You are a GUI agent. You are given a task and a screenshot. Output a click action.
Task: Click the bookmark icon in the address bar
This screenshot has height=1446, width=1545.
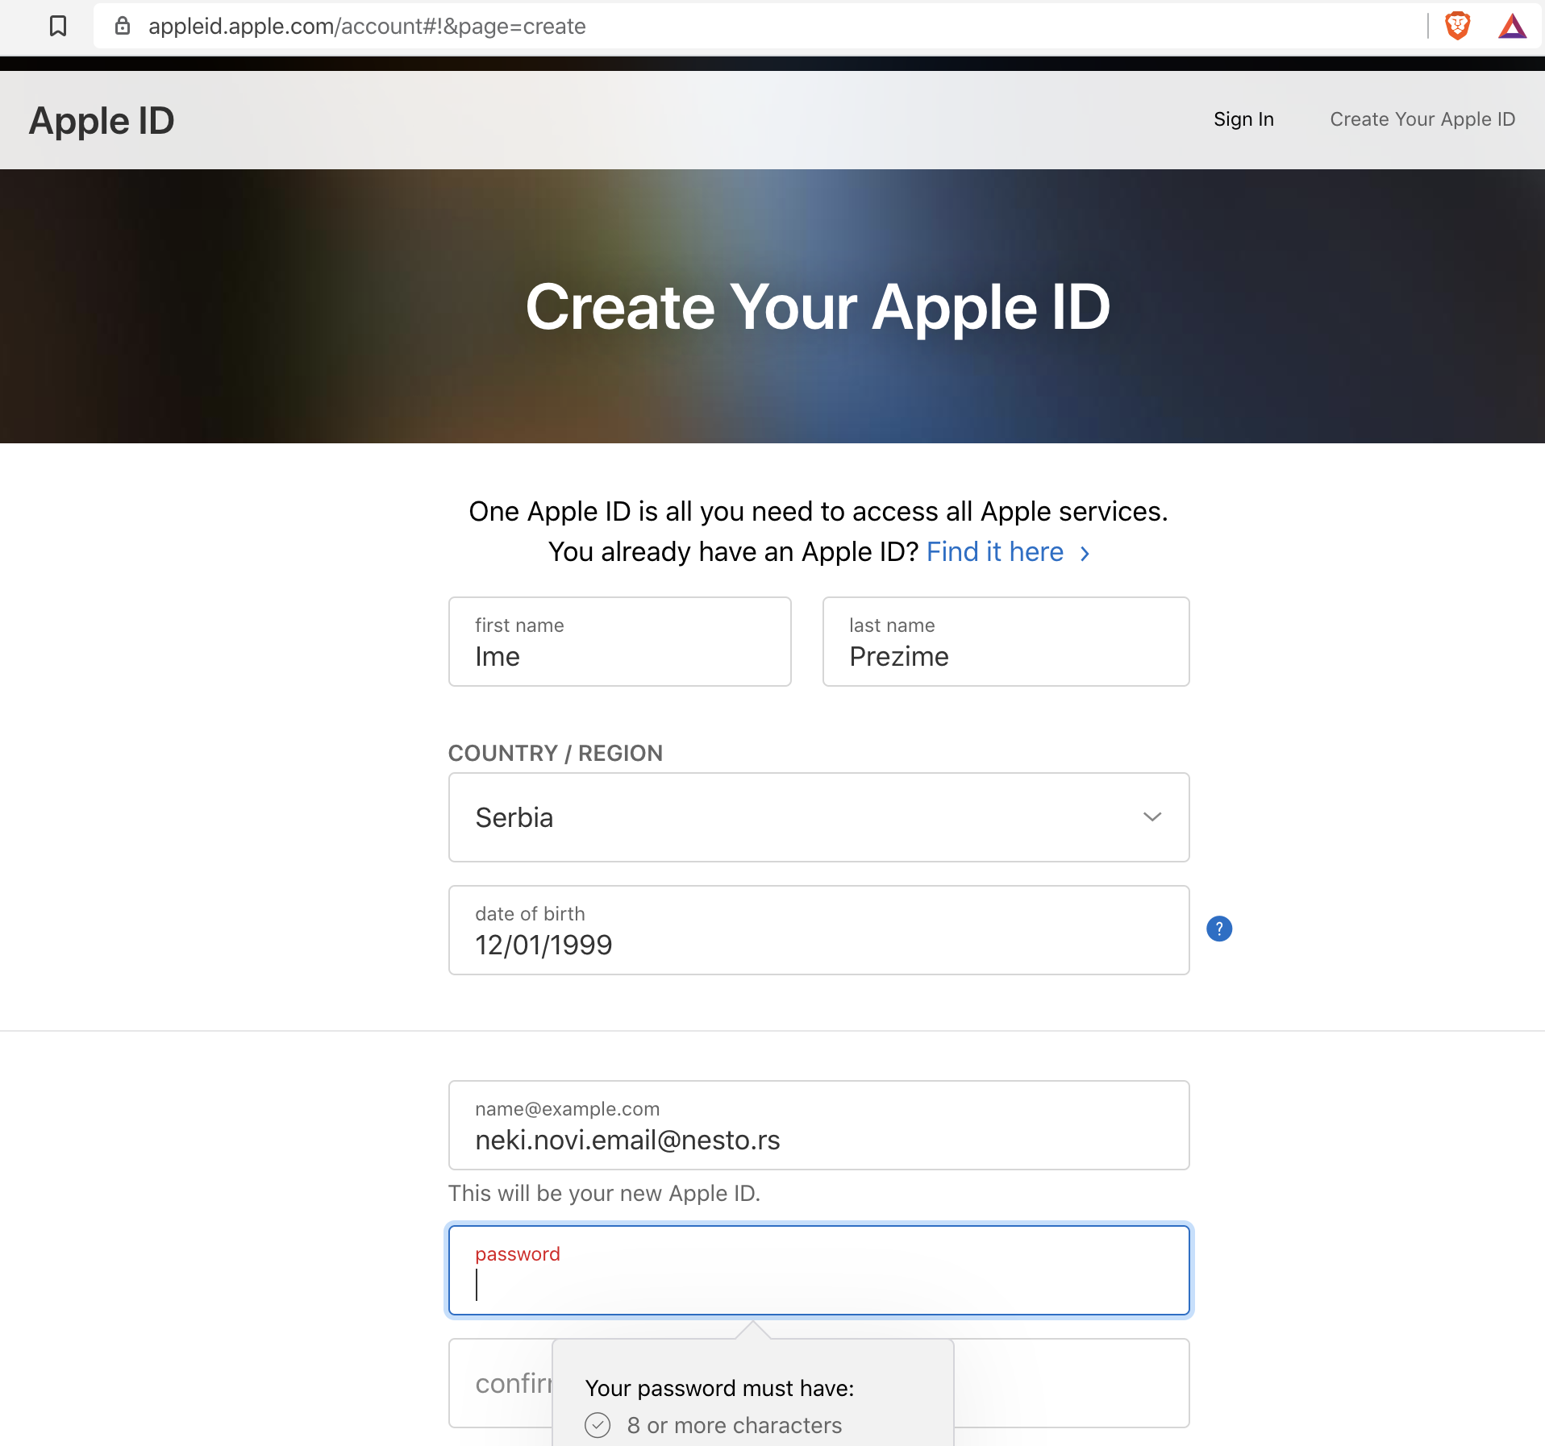58,26
